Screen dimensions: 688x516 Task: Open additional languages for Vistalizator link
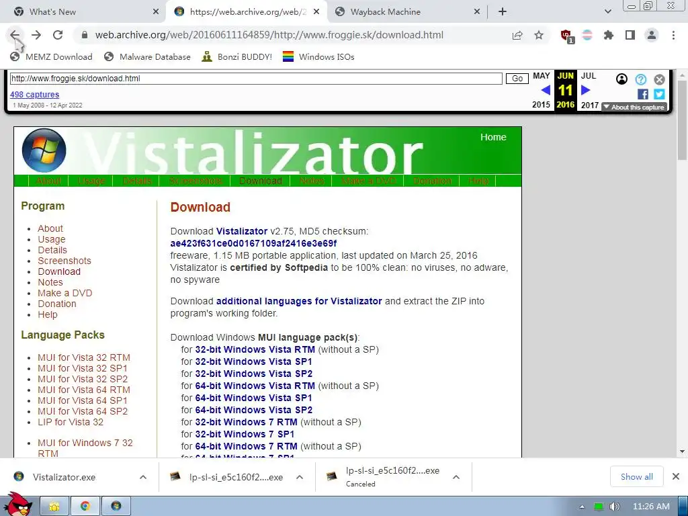299,301
